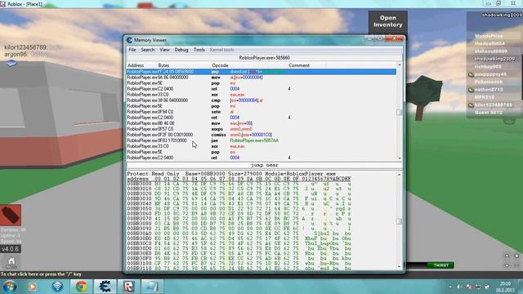Click hex row at address 00BB30A0
Viewport: 523px width, 294px height.
(x=239, y=234)
